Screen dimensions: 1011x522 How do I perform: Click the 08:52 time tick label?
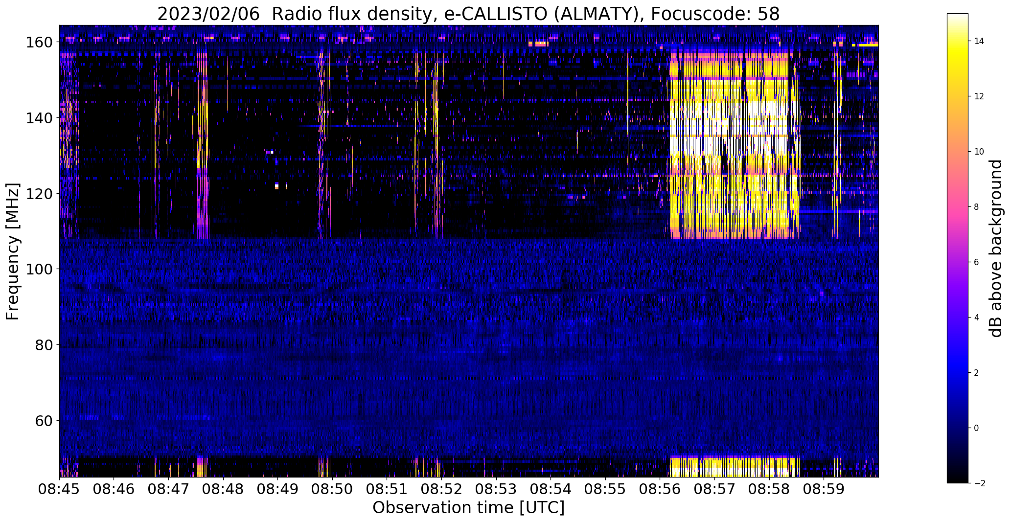(442, 489)
